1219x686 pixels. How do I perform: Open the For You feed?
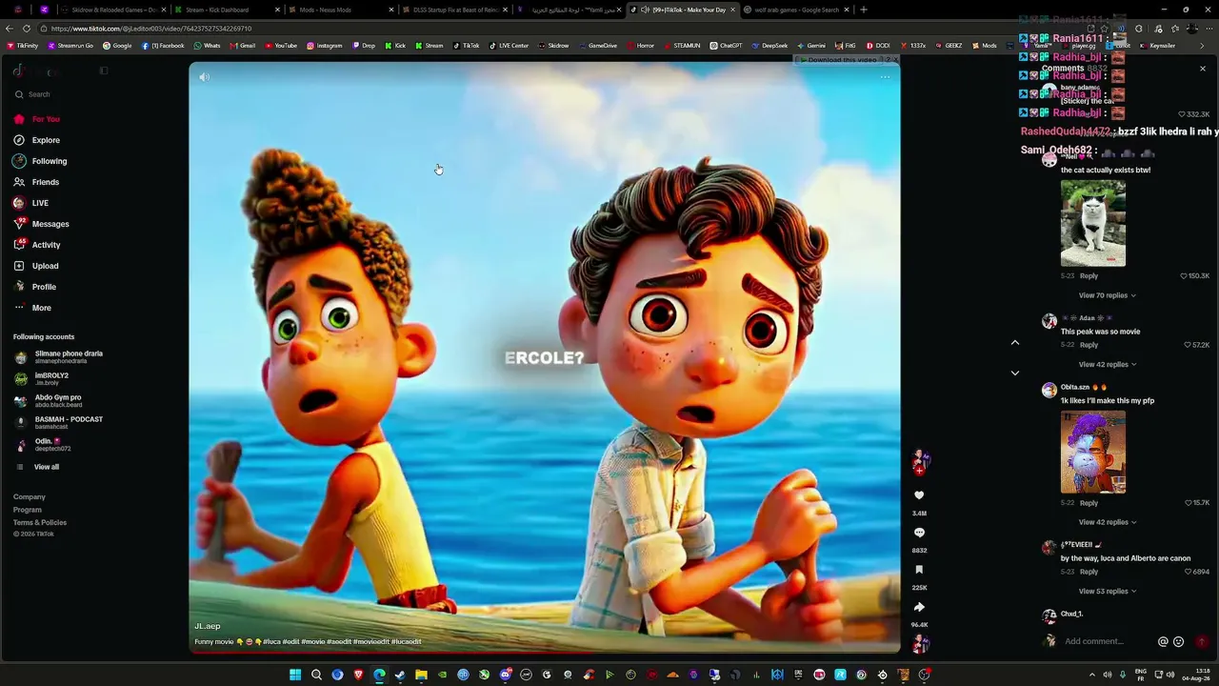[x=38, y=119]
